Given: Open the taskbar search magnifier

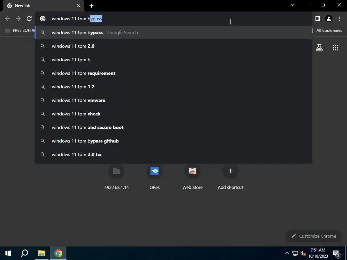Looking at the screenshot, I should click(24, 253).
